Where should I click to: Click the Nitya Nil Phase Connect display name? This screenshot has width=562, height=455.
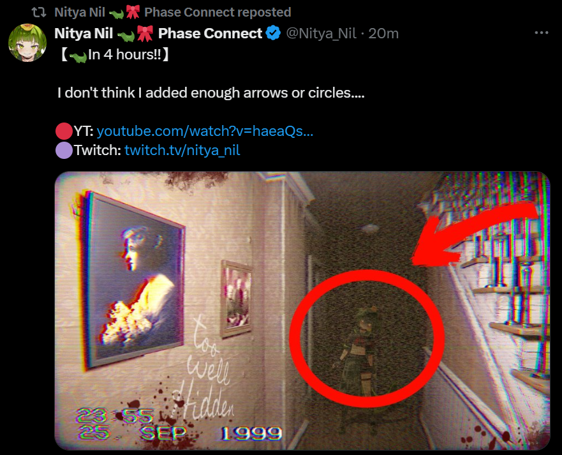click(158, 33)
